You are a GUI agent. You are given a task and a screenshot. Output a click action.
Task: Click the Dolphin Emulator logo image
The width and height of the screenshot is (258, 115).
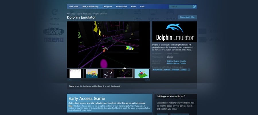point(175,32)
